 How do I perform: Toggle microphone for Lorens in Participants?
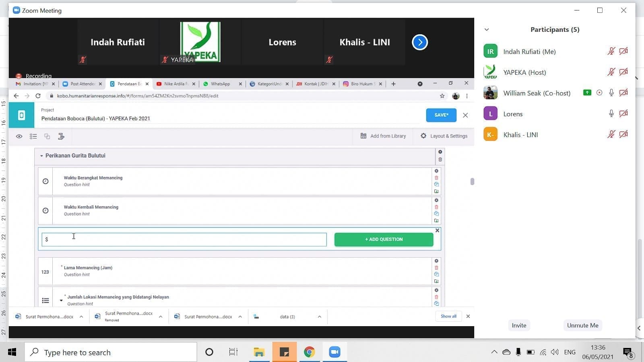coord(611,114)
